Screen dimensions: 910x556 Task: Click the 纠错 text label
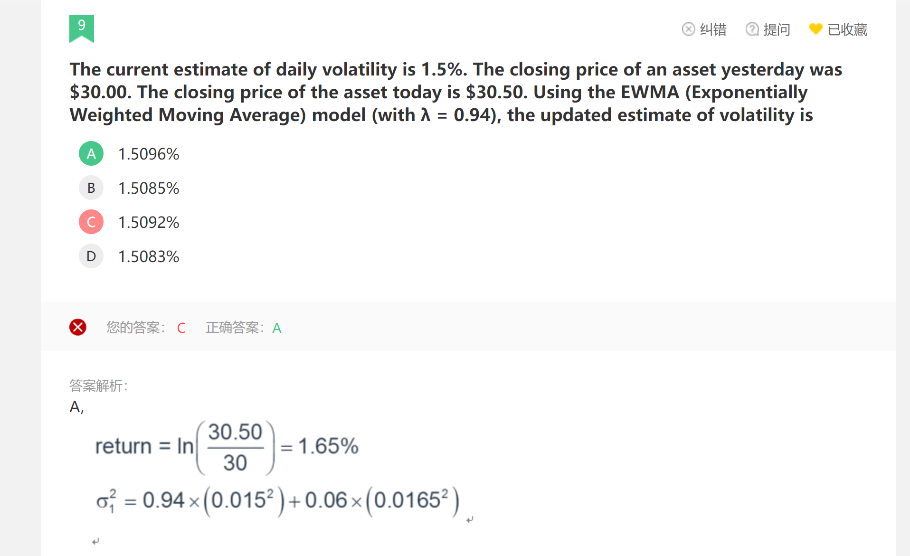click(x=713, y=30)
